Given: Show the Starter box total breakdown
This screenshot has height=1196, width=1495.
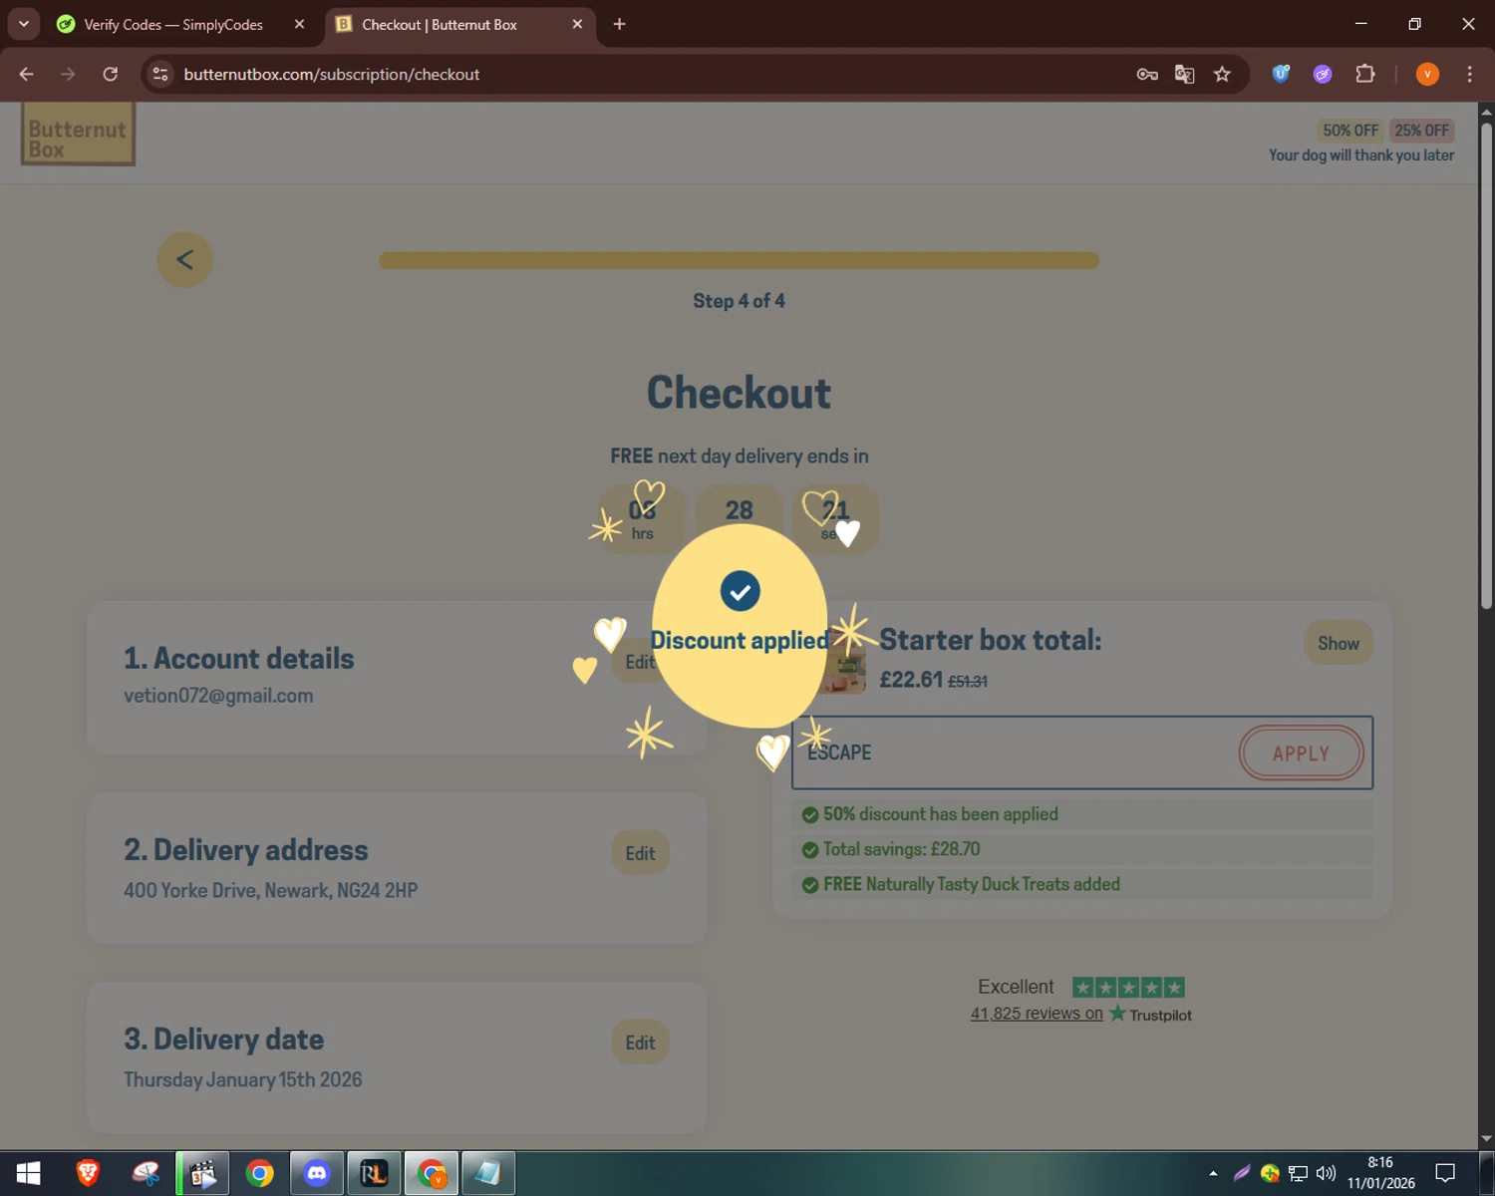Looking at the screenshot, I should 1339,643.
